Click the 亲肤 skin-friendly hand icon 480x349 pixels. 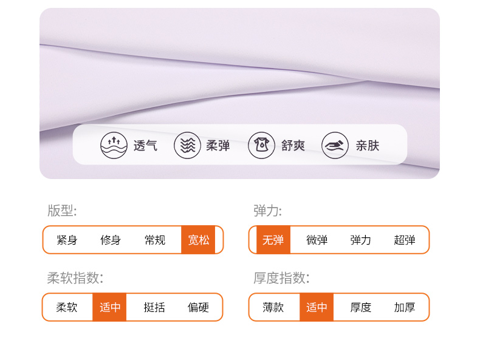coord(335,146)
